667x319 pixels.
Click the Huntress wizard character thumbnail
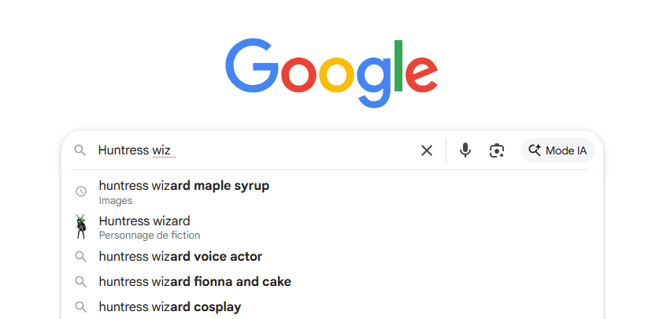pyautogui.click(x=80, y=227)
